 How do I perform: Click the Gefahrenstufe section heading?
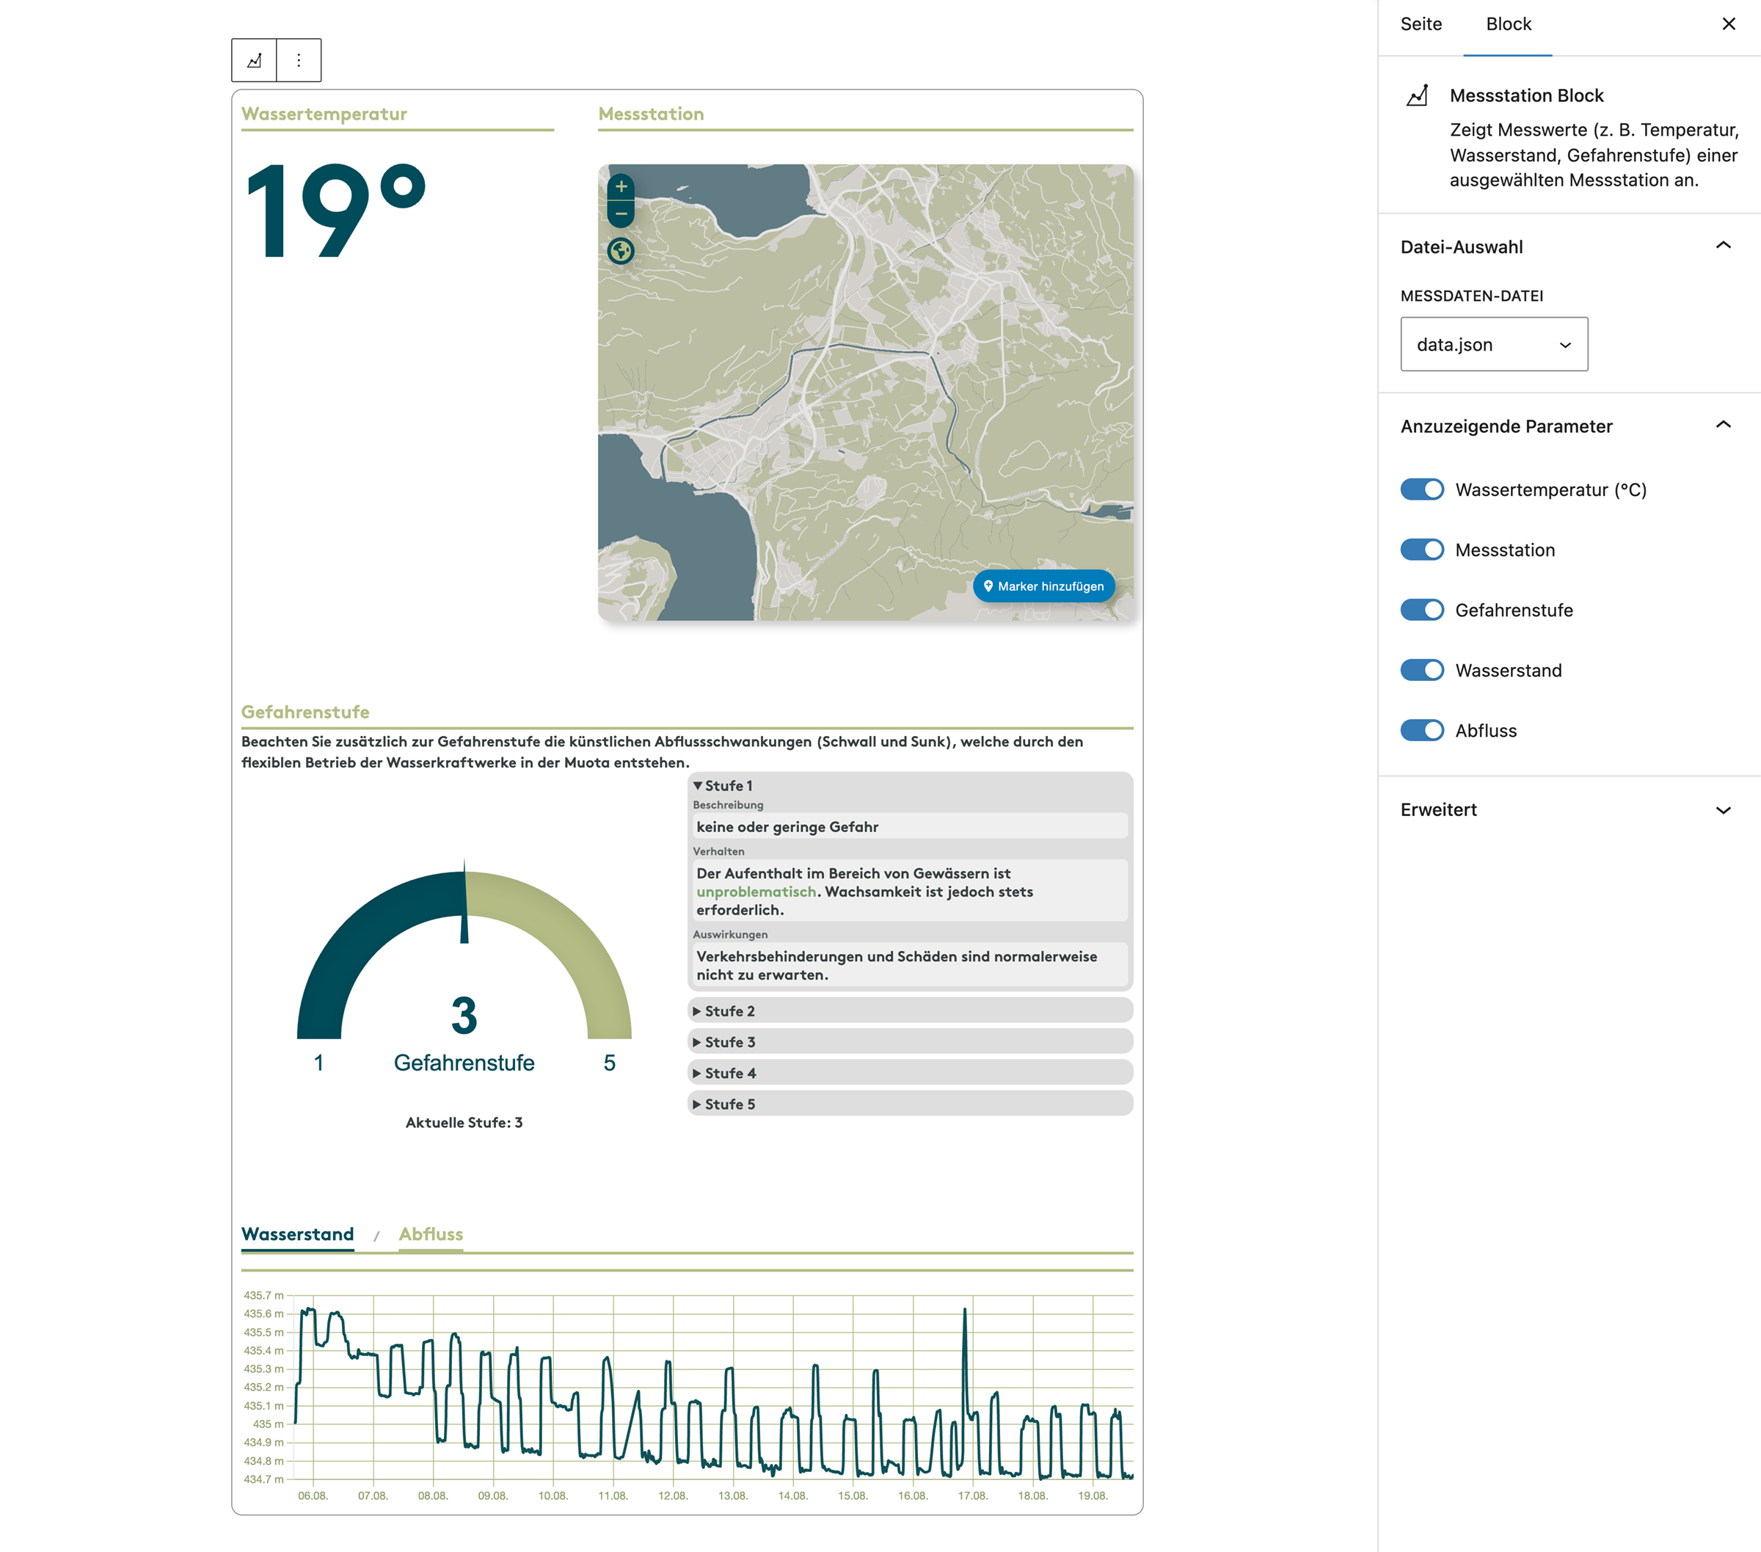pos(305,712)
